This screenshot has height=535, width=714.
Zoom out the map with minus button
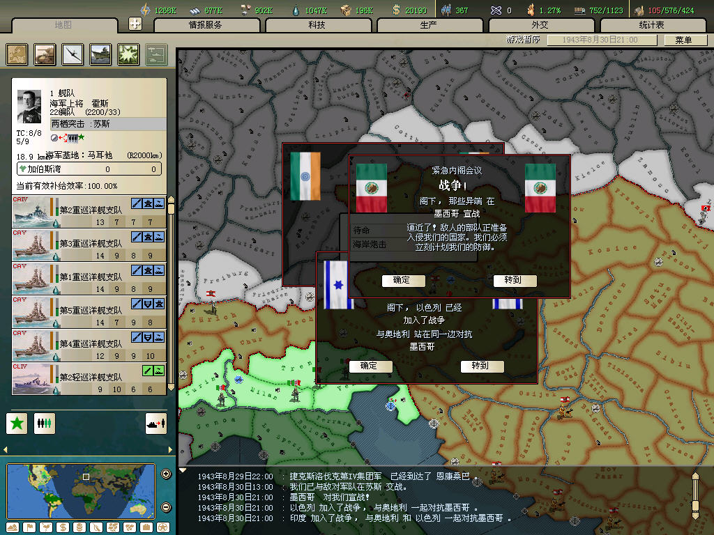166,507
